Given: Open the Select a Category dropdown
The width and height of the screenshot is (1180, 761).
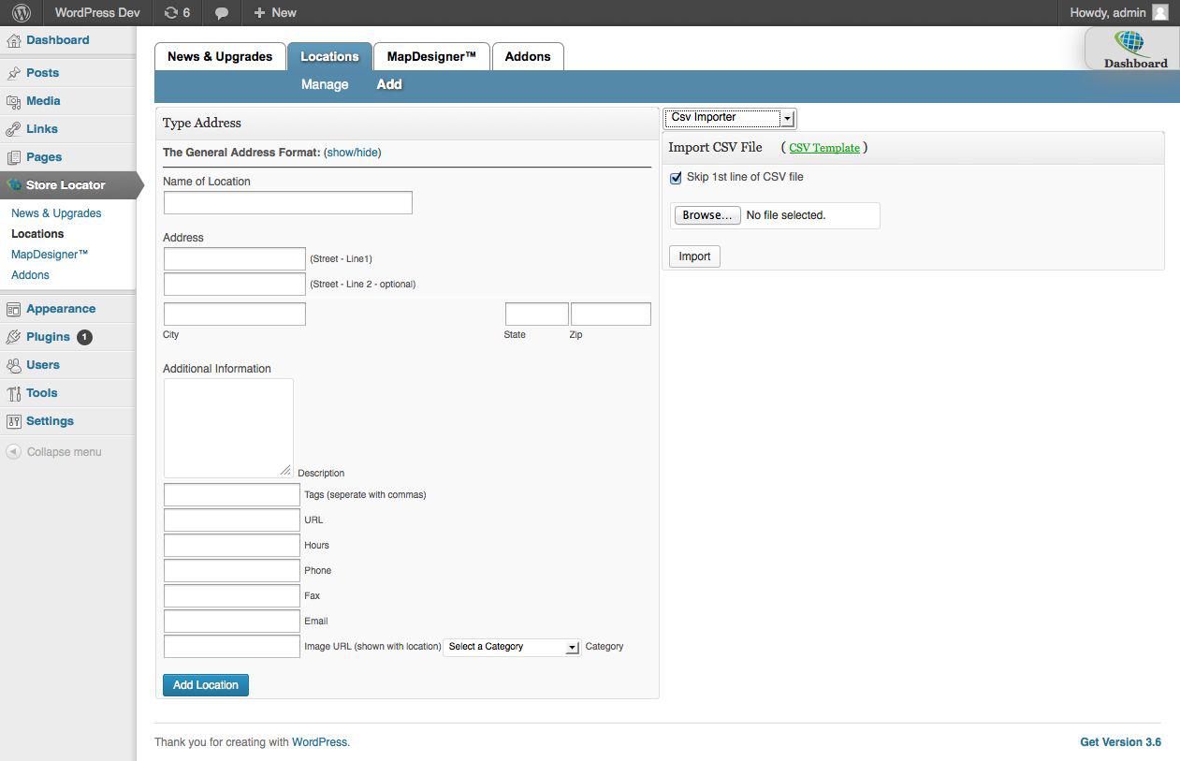Looking at the screenshot, I should pyautogui.click(x=512, y=647).
